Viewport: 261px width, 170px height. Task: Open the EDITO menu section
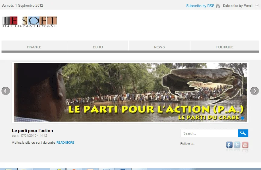point(98,47)
